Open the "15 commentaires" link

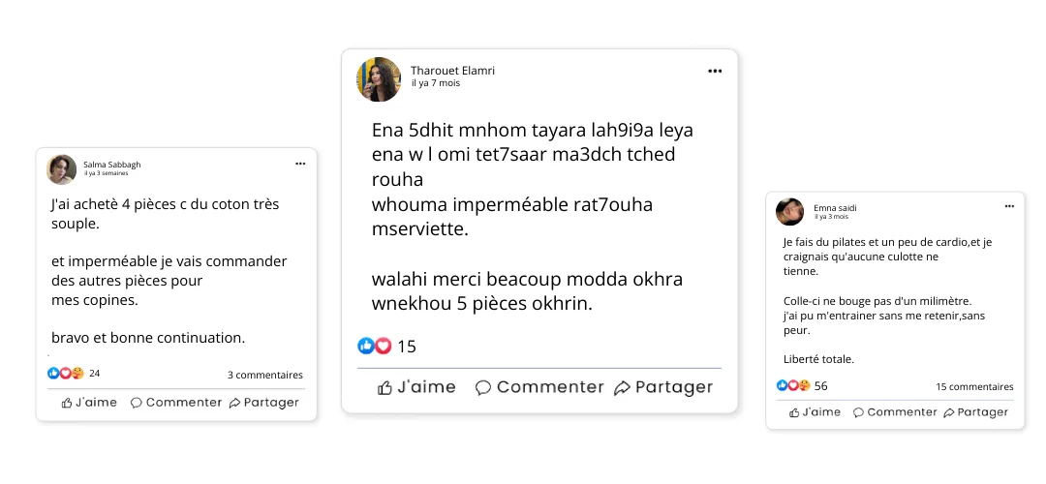coord(974,386)
